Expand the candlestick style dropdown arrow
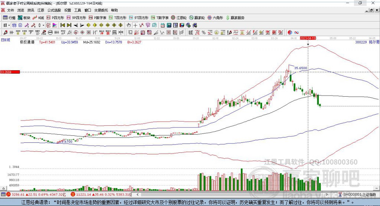 click(x=43, y=25)
